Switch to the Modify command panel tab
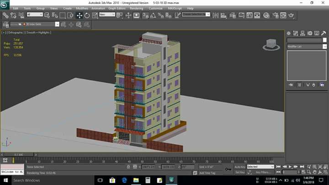The height and width of the screenshot is (185, 329). point(296,33)
